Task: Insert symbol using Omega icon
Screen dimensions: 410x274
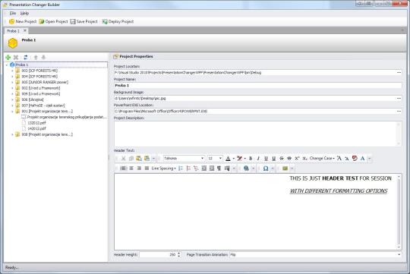Action: [x=266, y=168]
